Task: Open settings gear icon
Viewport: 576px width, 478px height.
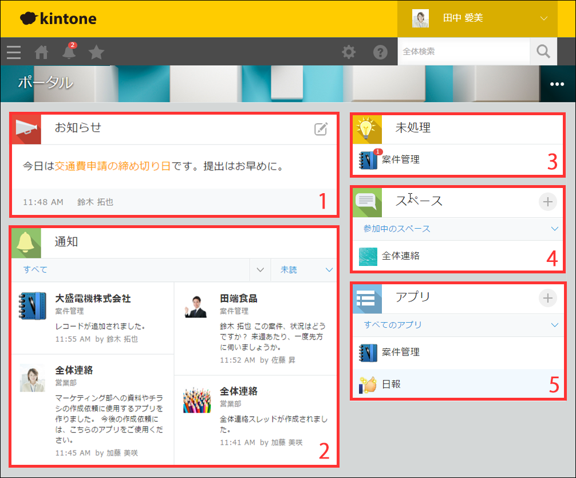Action: click(349, 52)
